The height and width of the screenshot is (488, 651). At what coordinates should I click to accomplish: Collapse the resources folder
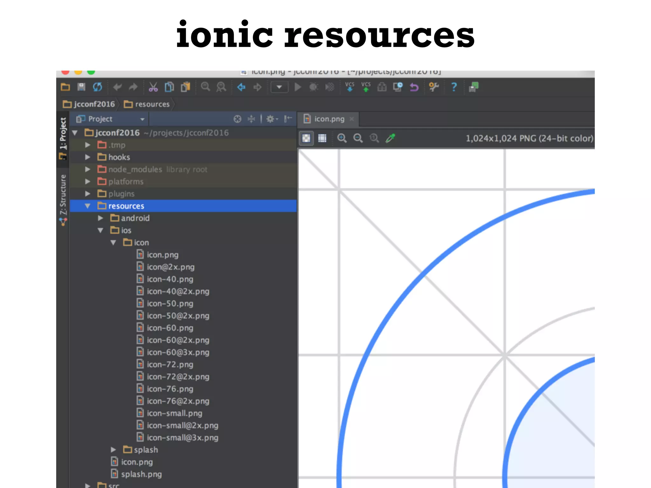pyautogui.click(x=88, y=206)
